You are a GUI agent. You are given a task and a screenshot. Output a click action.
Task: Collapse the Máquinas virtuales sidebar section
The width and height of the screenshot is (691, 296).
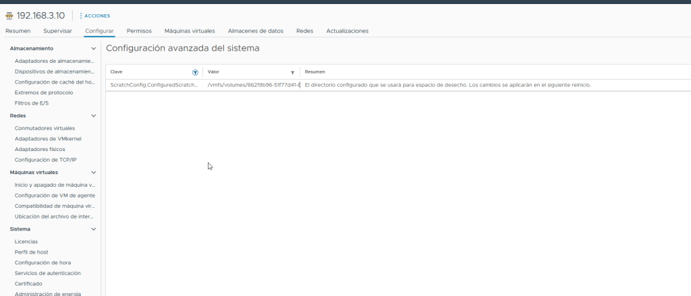[x=93, y=173]
